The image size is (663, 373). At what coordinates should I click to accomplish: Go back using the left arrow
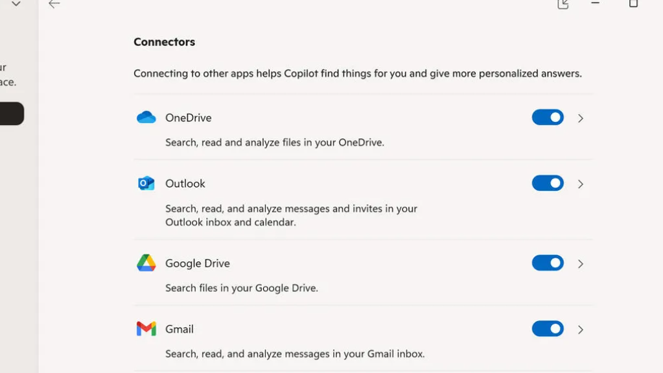[x=54, y=4]
